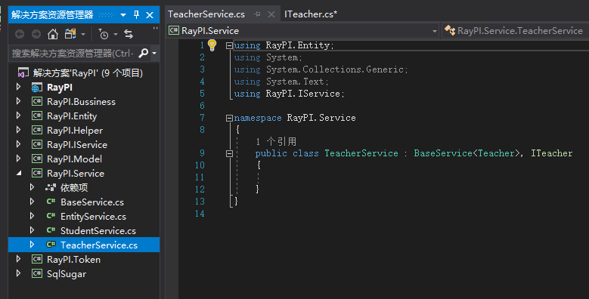Switch views with the solution/folder toggle icon

[70, 34]
